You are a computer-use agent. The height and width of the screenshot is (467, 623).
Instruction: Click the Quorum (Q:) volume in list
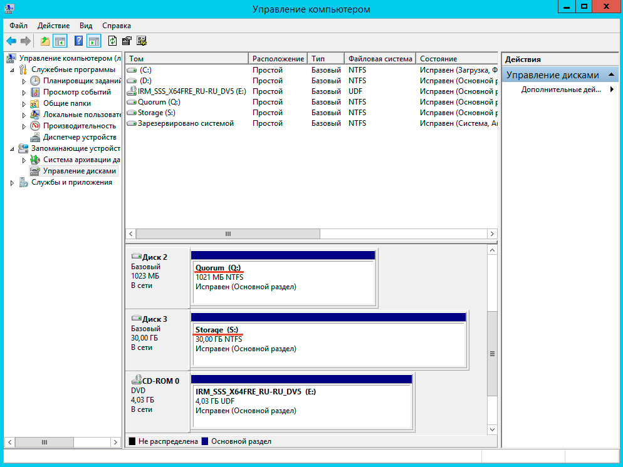point(159,102)
